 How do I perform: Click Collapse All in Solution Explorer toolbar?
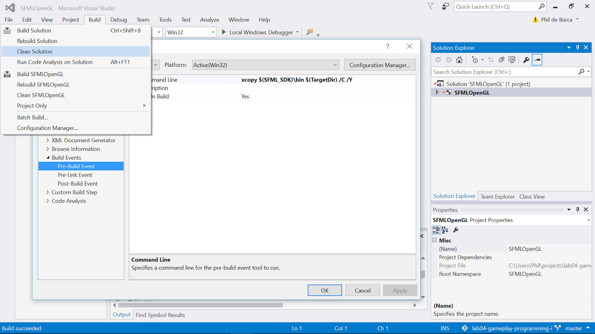[x=501, y=60]
